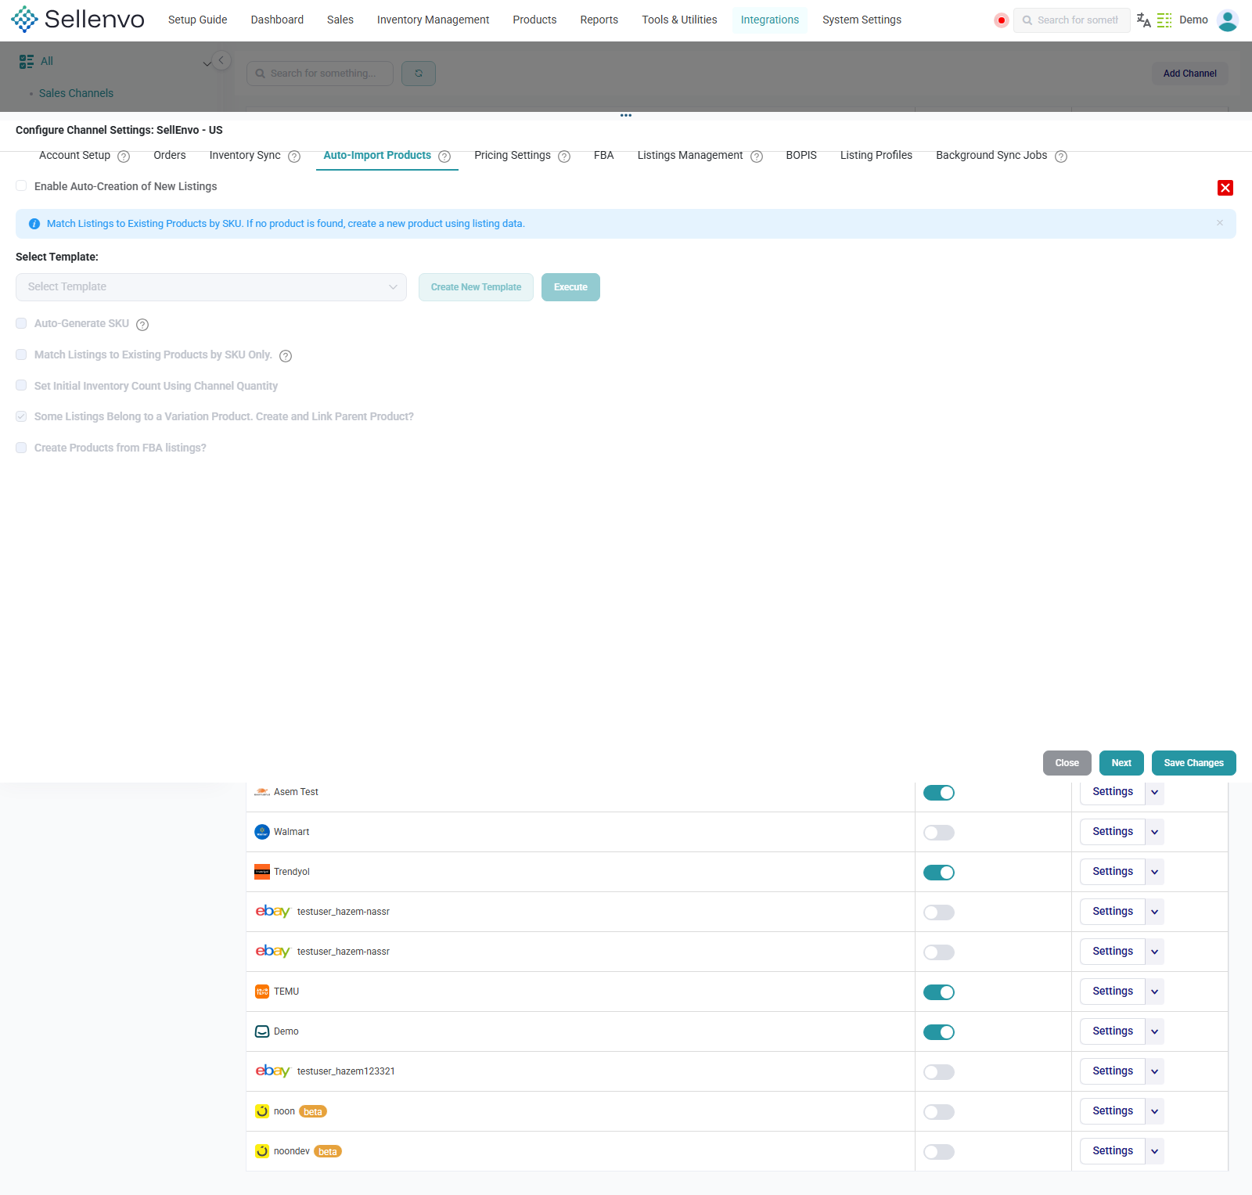Click the noon channel logo
The image size is (1252, 1195).
[x=262, y=1111]
